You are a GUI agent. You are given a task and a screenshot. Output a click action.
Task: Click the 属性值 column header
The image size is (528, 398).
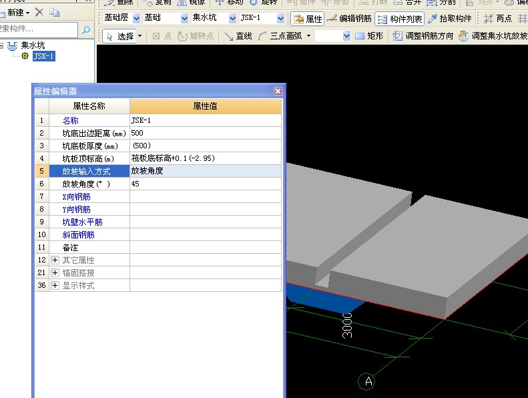pos(206,106)
